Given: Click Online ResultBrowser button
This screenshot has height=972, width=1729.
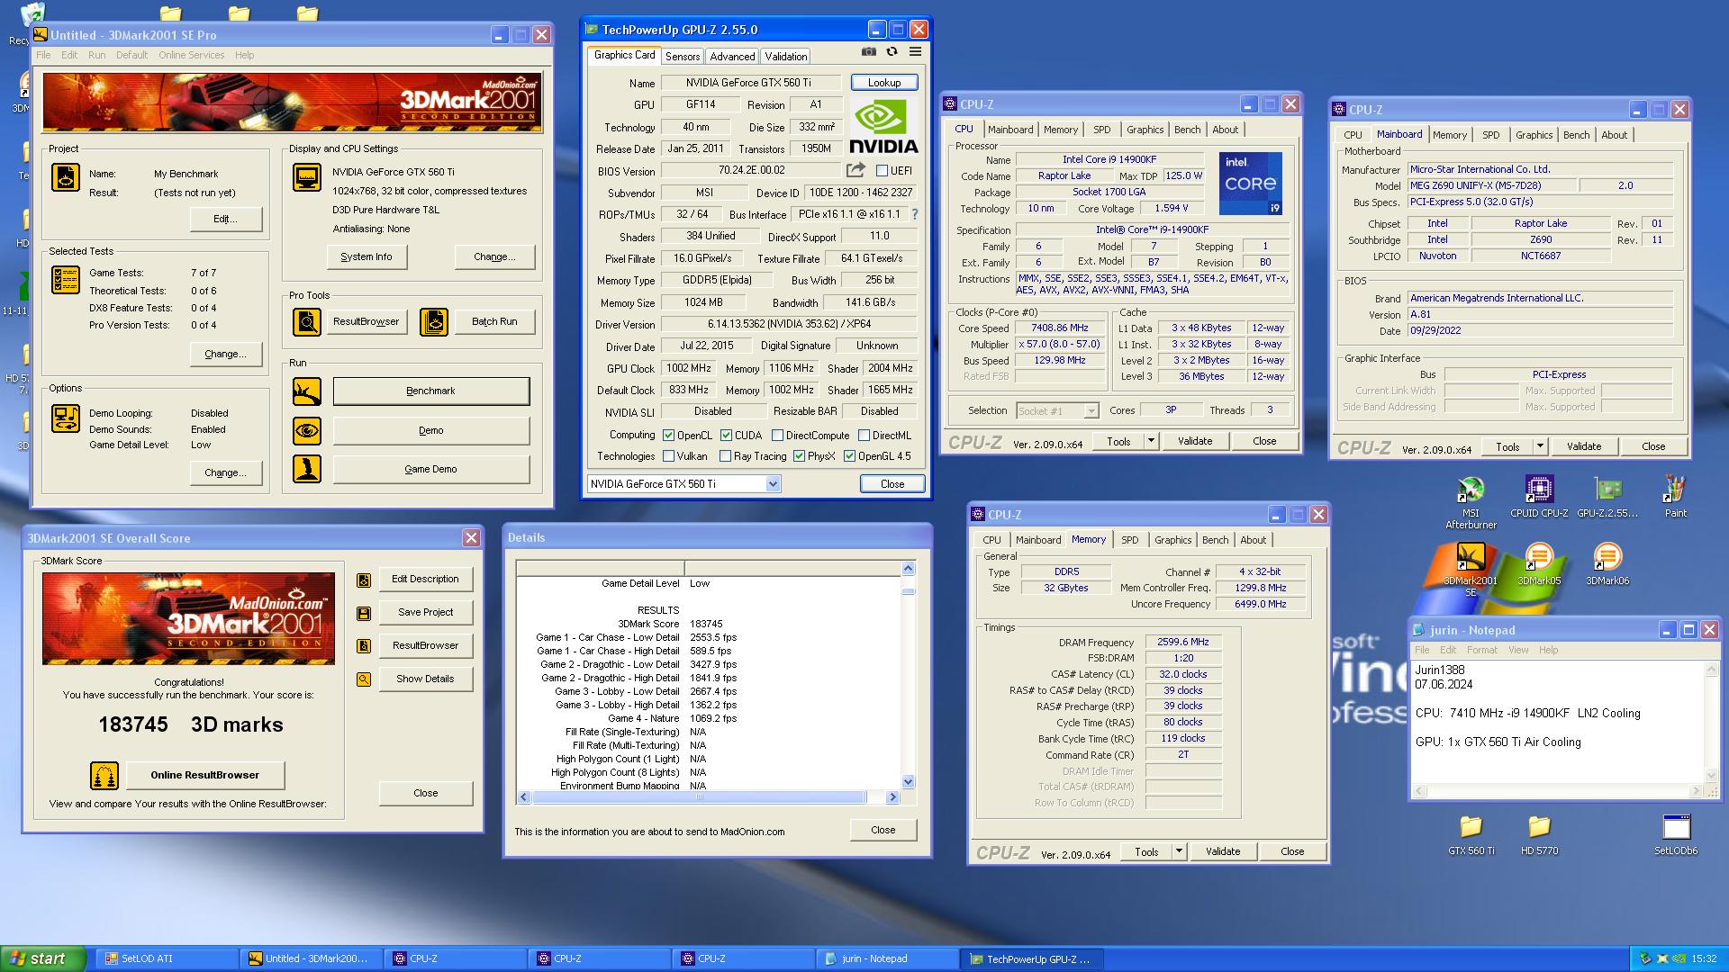Looking at the screenshot, I should [x=205, y=775].
